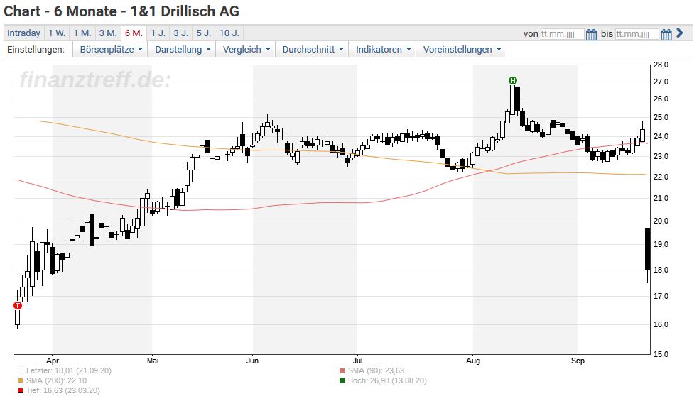Click 'Tief: 16,63 (23.03.20)' legend text
699x401 pixels.
(63, 390)
